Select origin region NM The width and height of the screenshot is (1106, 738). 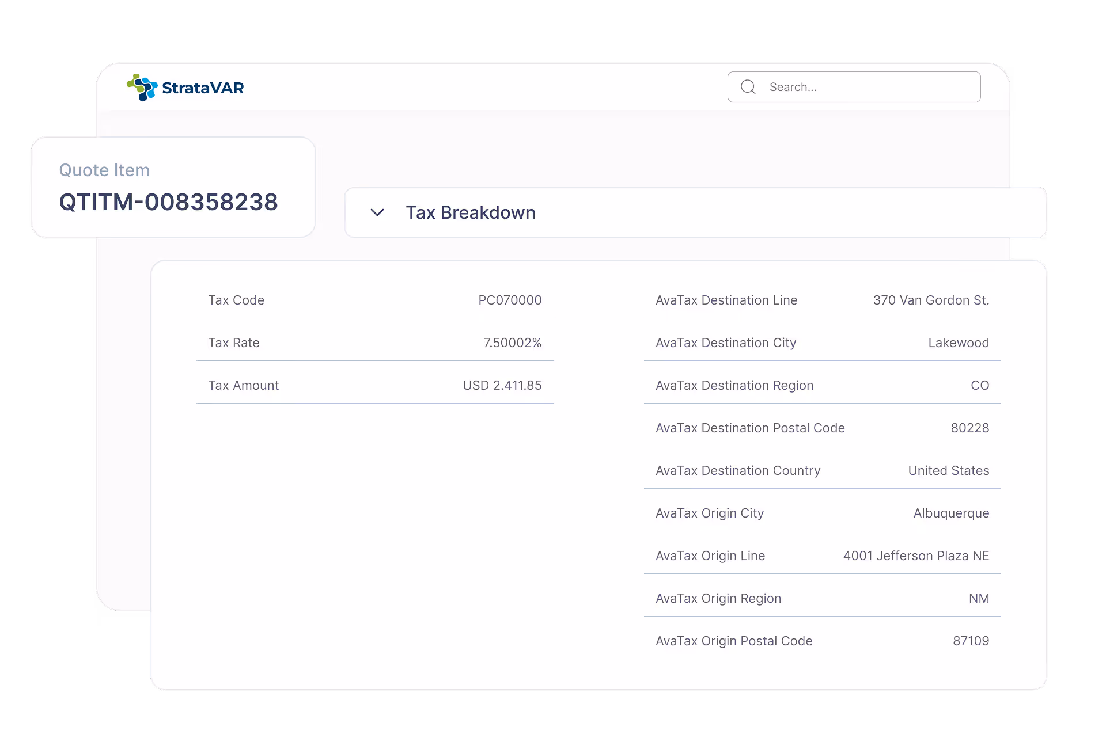979,598
